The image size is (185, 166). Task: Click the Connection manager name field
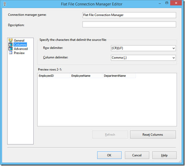pyautogui.click(x=129, y=15)
